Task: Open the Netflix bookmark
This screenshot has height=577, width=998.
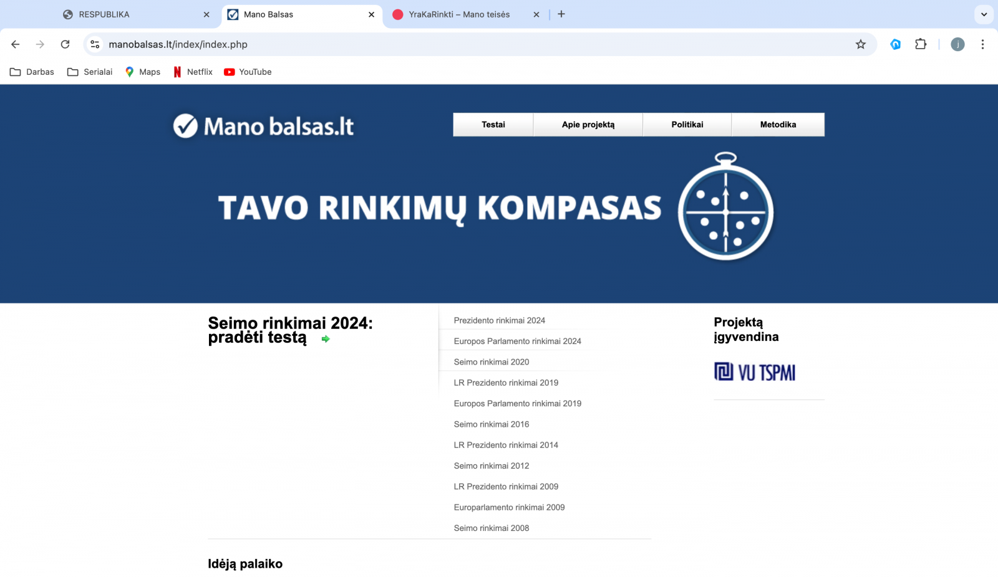Action: point(193,72)
